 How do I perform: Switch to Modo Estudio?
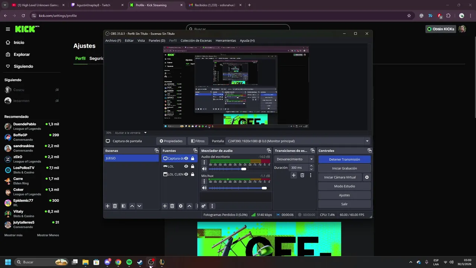(344, 186)
